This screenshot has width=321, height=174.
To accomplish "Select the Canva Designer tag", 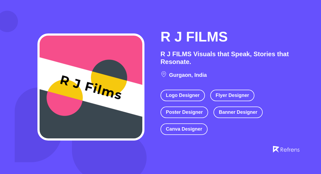I will click(184, 129).
